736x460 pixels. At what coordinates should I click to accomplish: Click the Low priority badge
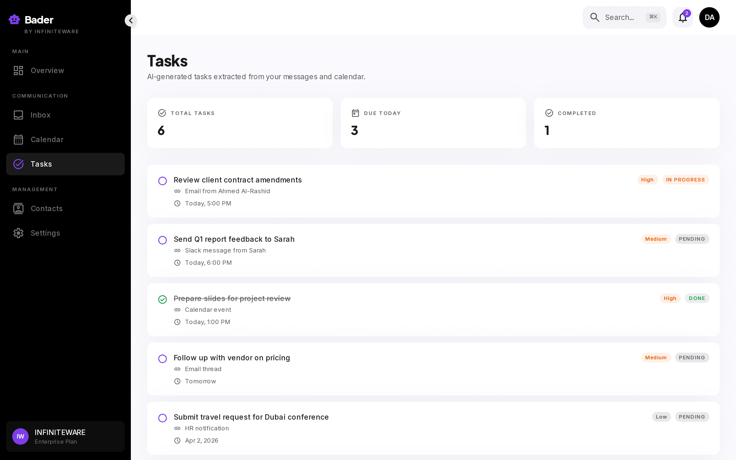coord(661,417)
